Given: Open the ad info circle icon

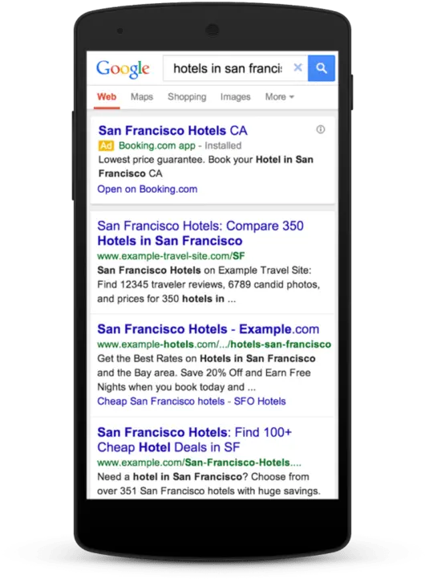Looking at the screenshot, I should point(320,129).
